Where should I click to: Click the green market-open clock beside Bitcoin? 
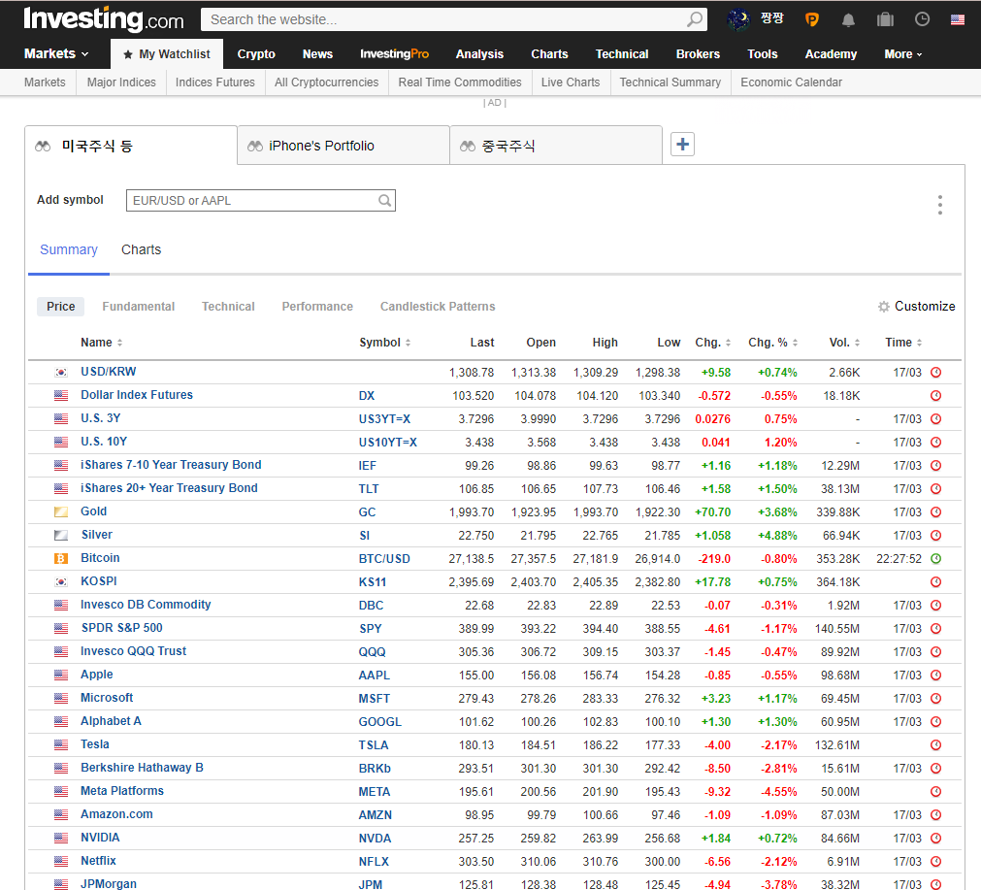935,558
